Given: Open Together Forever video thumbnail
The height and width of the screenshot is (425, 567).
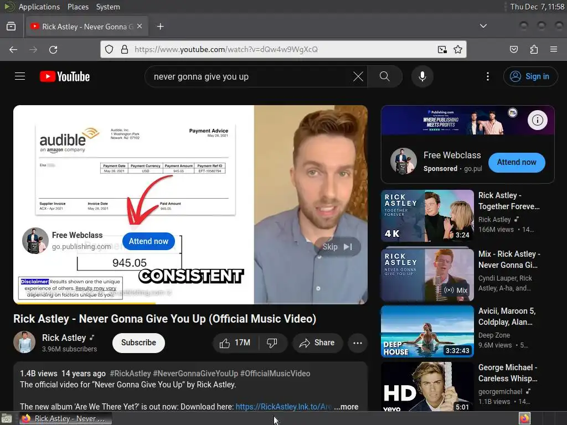Looking at the screenshot, I should (427, 216).
